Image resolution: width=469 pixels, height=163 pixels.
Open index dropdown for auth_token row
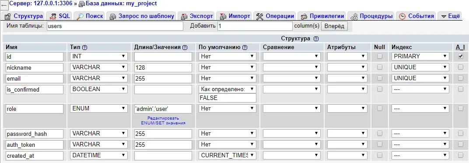pos(420,145)
